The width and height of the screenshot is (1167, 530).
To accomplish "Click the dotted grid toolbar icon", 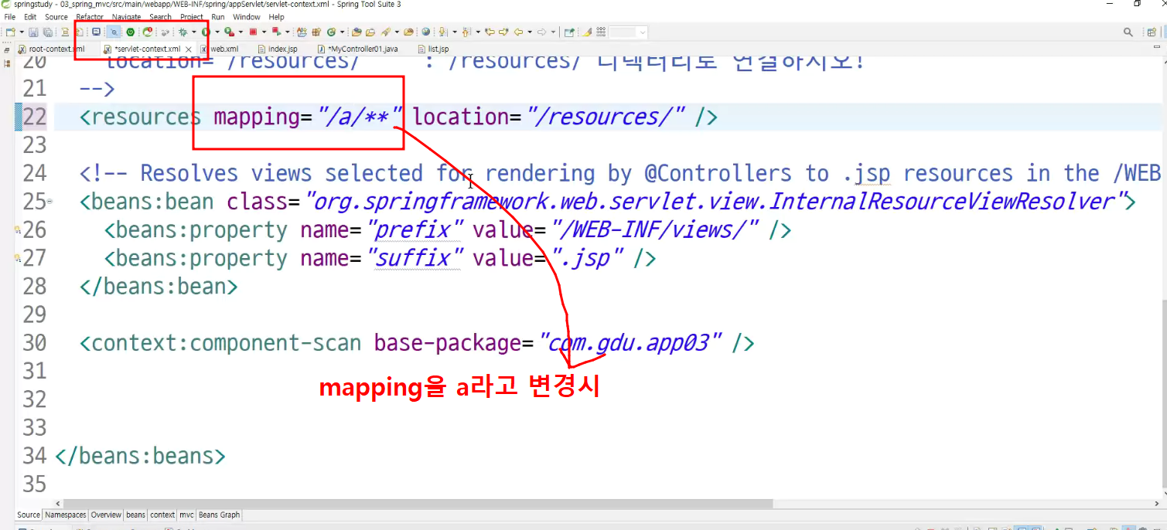I will [601, 32].
